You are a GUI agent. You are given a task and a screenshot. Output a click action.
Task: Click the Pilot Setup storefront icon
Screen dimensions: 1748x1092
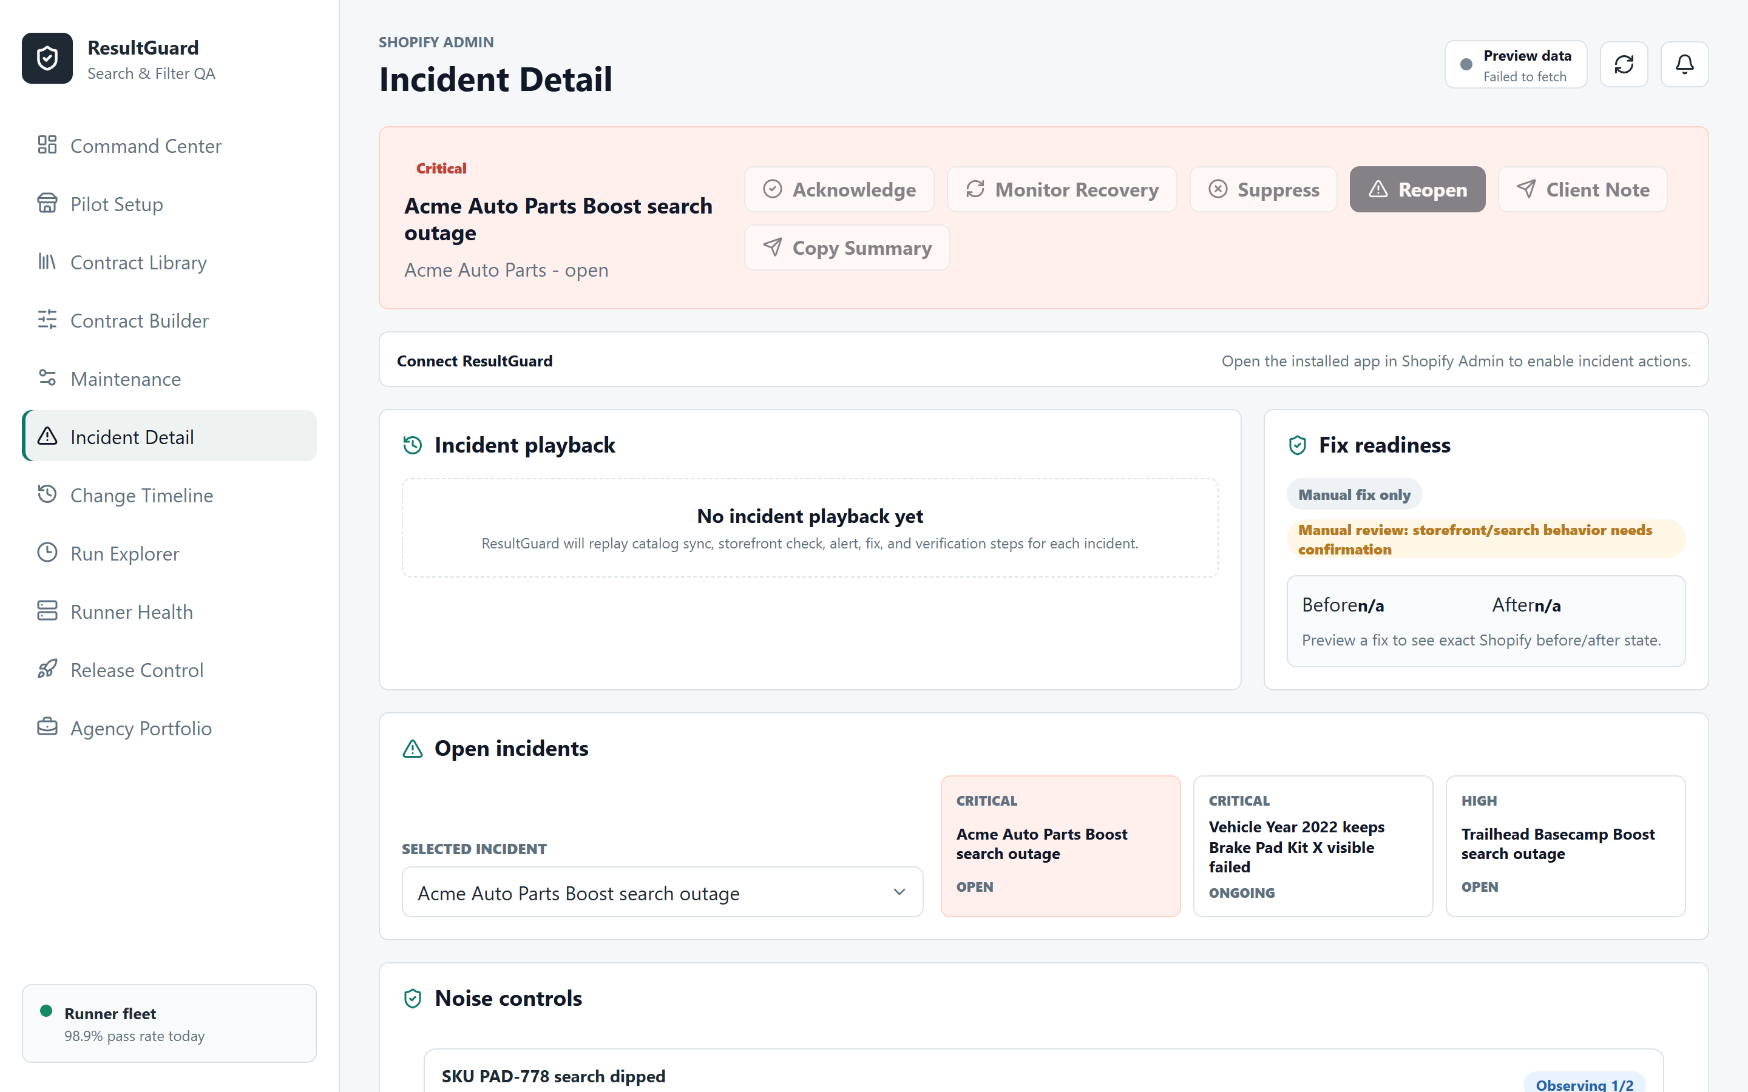pos(47,203)
